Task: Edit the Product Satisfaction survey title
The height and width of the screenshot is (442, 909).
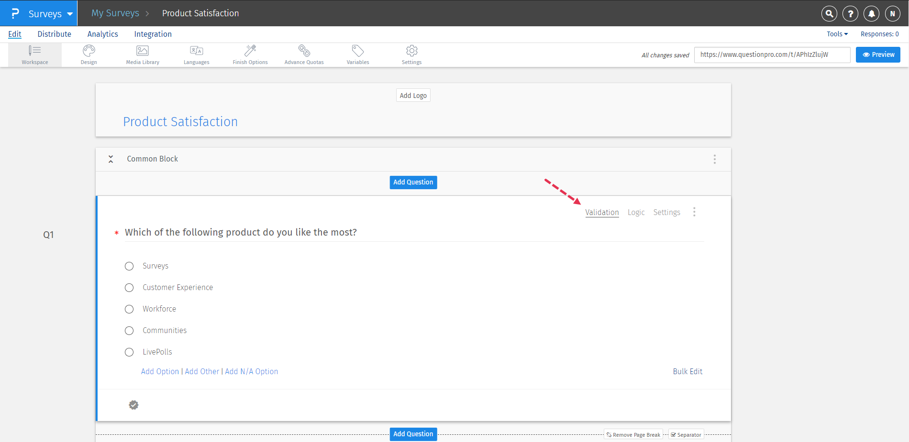Action: click(180, 122)
